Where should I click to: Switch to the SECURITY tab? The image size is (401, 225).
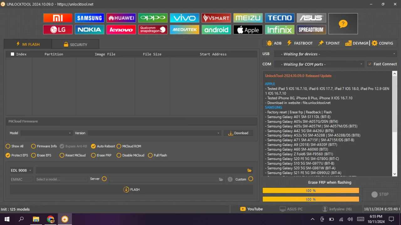76,44
